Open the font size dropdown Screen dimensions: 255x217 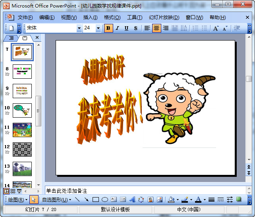[x=98, y=28]
